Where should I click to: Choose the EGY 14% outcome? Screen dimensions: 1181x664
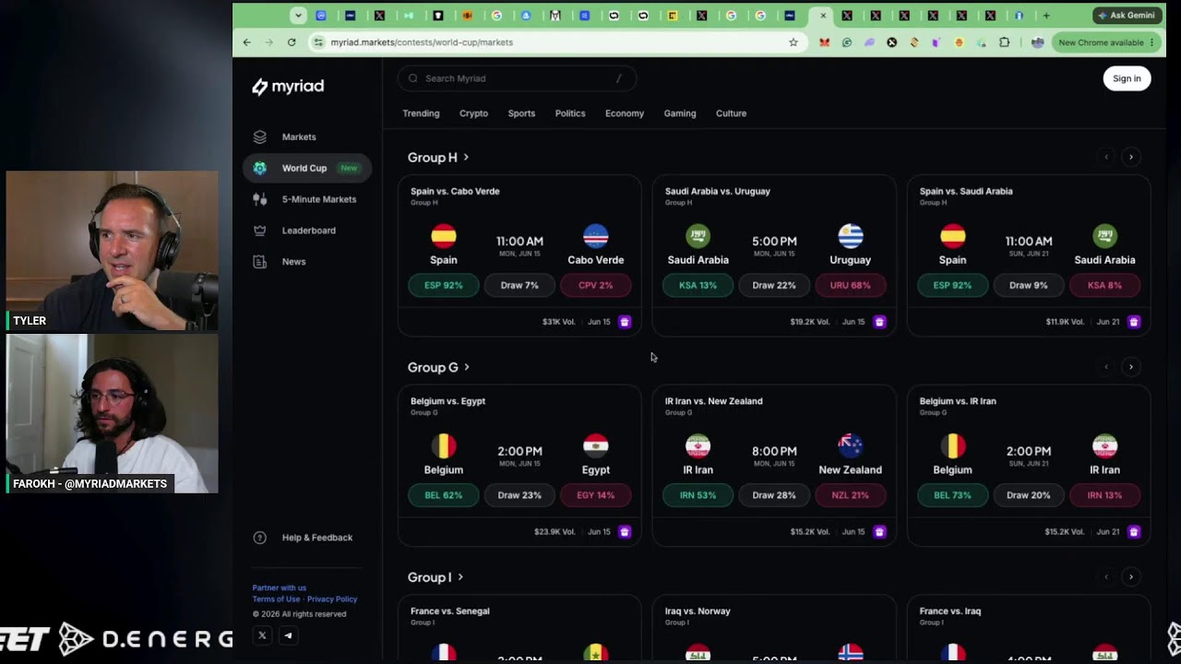[596, 495]
